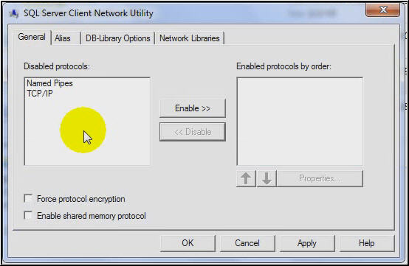Click the SQL Server Client Network Utility title icon
This screenshot has height=266, width=409.
click(14, 13)
